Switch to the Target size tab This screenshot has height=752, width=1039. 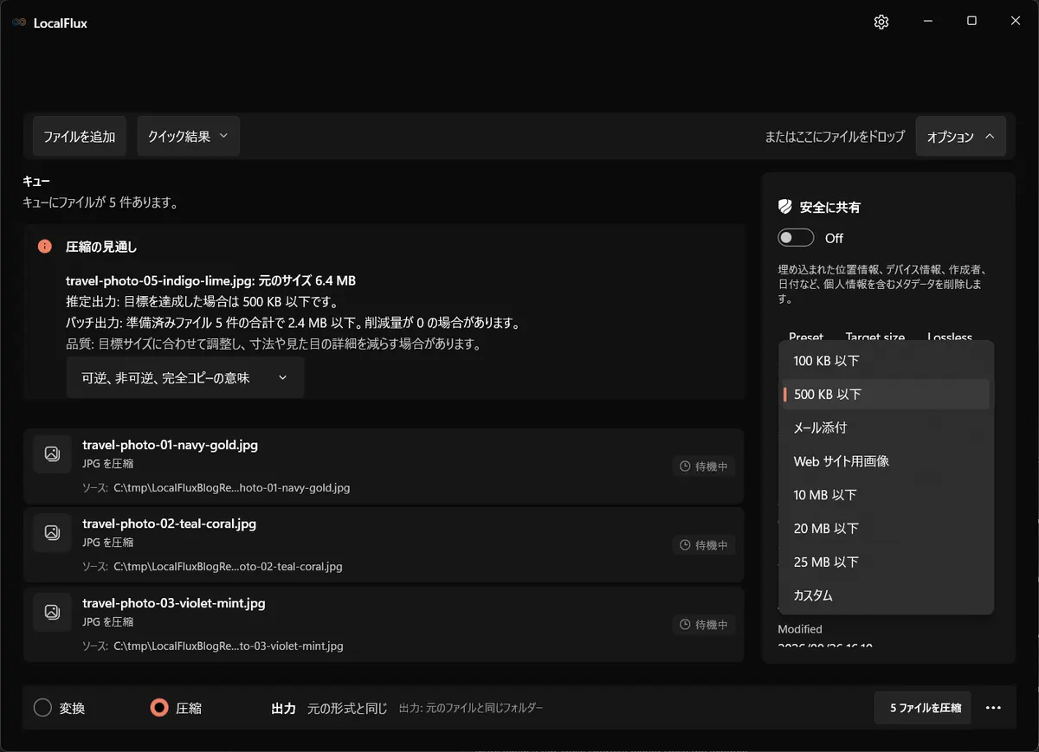[x=874, y=336]
